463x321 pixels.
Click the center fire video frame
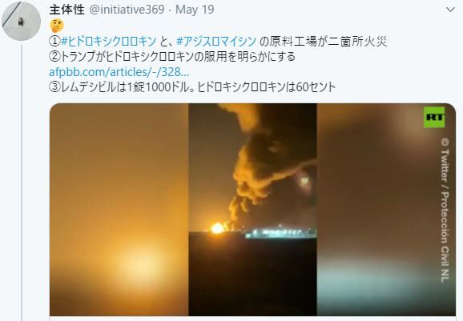[253, 210]
